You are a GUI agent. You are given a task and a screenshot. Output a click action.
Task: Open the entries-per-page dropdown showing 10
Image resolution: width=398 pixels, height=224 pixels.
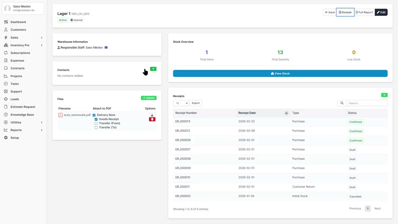[x=181, y=103]
